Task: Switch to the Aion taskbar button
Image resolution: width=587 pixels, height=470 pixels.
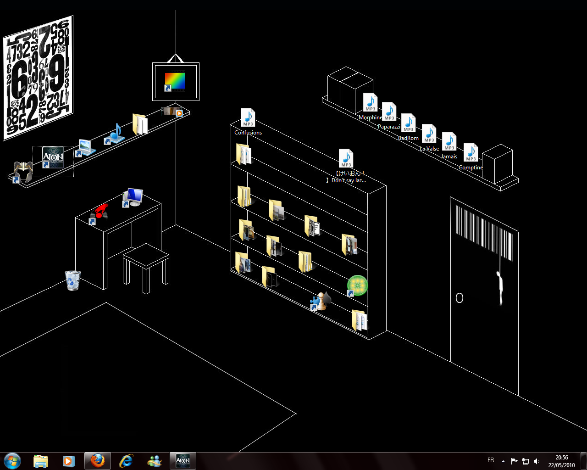Action: click(x=183, y=461)
